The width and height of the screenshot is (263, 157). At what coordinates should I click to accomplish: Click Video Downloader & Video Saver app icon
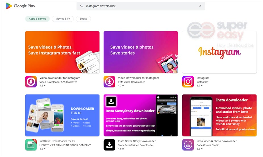(x=31, y=82)
